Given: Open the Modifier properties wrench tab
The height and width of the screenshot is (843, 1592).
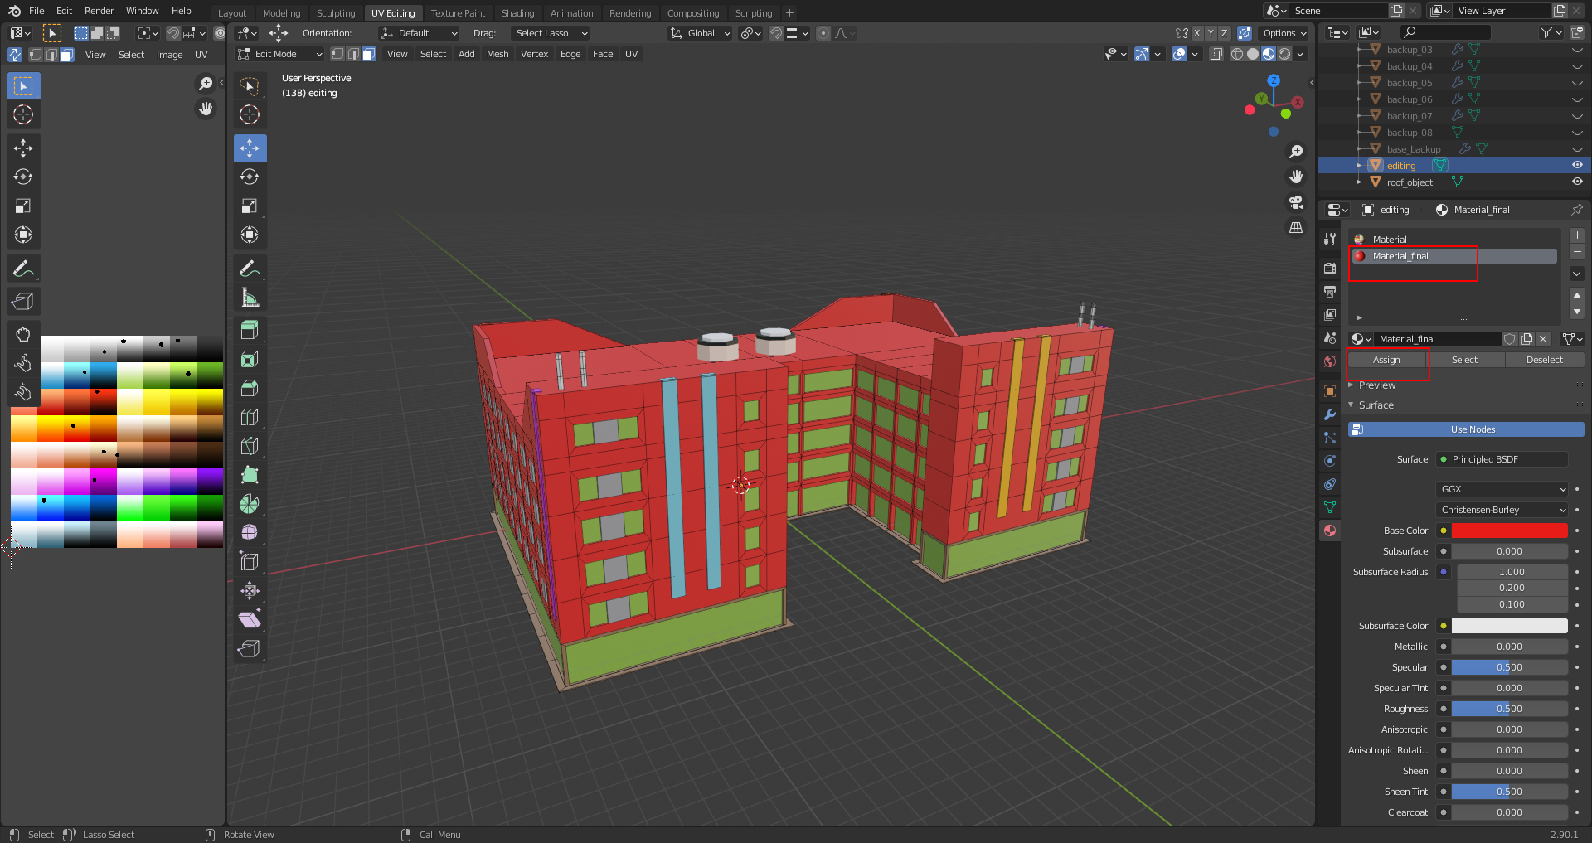Looking at the screenshot, I should tap(1330, 414).
